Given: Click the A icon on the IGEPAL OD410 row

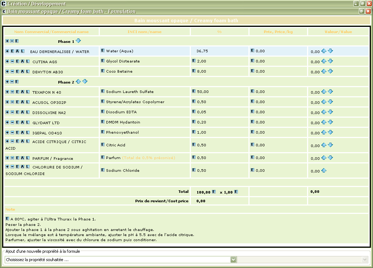Looking at the screenshot, I should click(x=23, y=133).
